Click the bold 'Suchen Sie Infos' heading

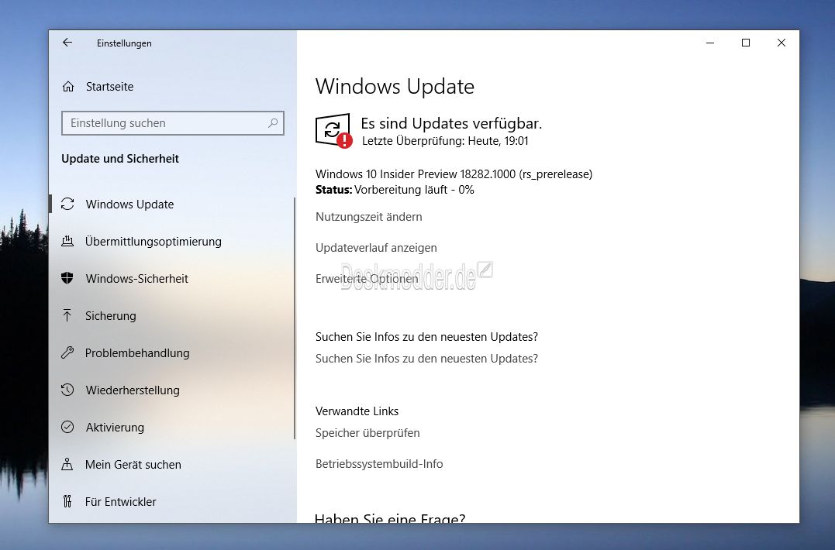tap(426, 337)
